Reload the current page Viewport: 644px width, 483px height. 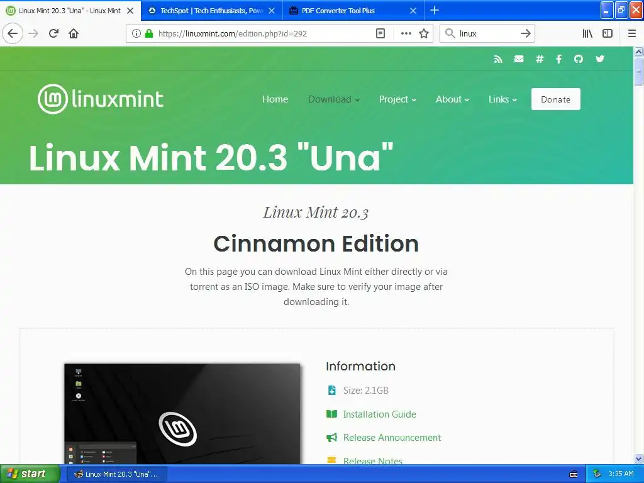click(54, 34)
